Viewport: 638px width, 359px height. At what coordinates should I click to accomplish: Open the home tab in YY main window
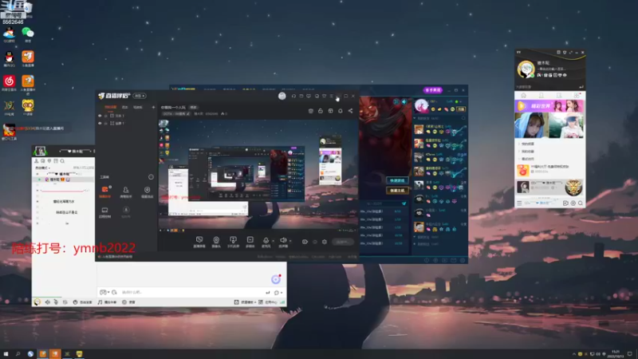[x=524, y=95]
